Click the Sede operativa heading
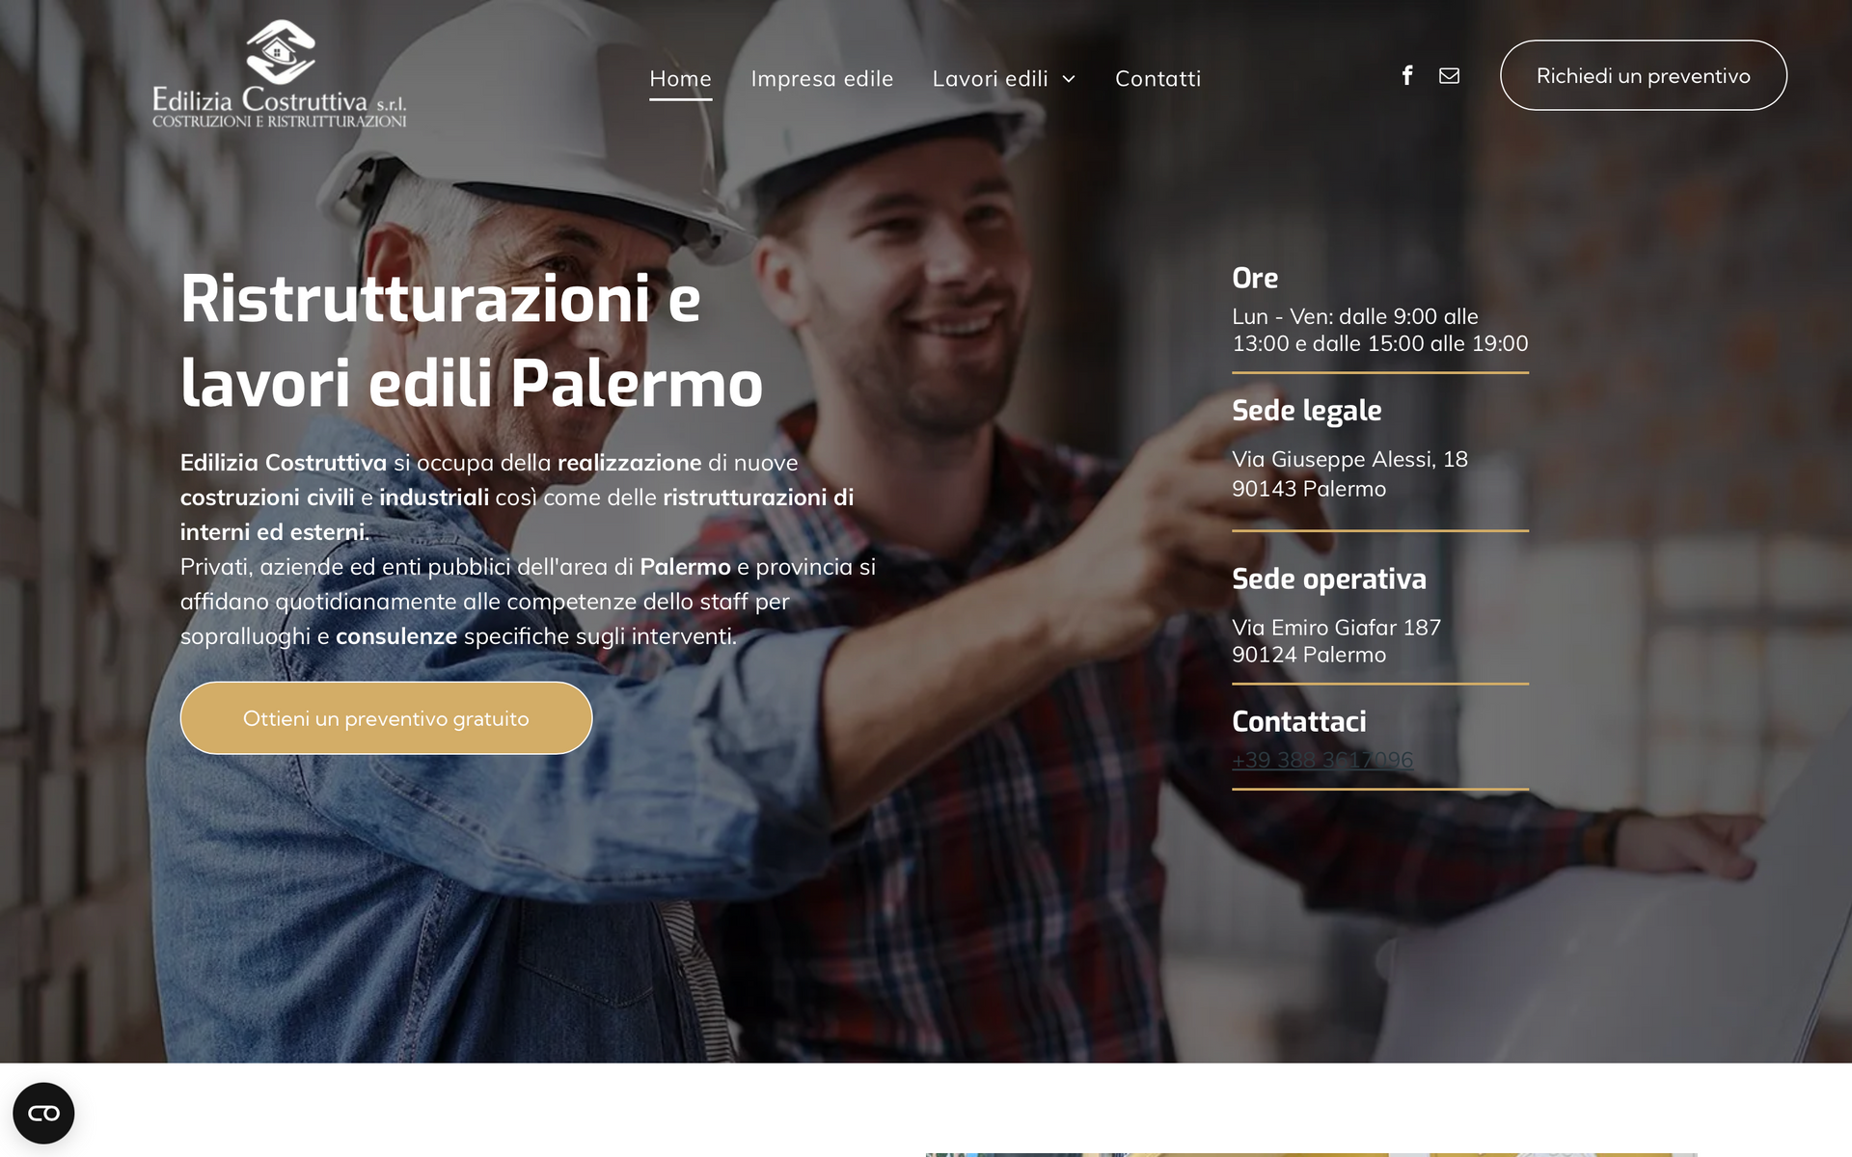Viewport: 1852px width, 1157px height. [1328, 578]
